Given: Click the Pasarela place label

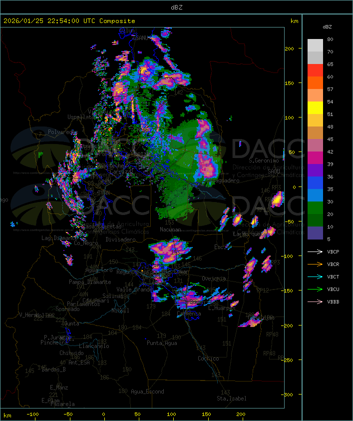Looking at the screenshot, I should (x=62, y=404).
